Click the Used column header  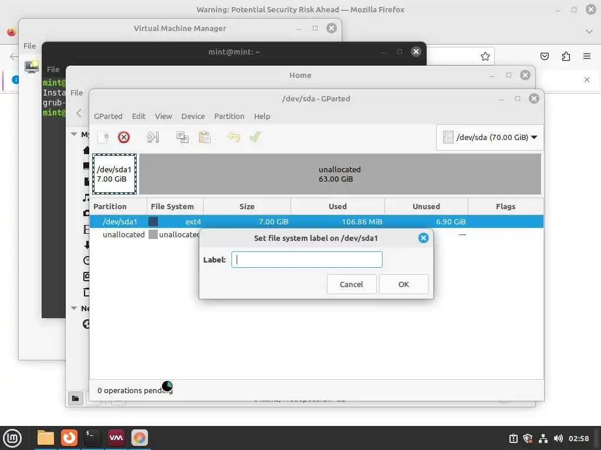[x=337, y=207]
